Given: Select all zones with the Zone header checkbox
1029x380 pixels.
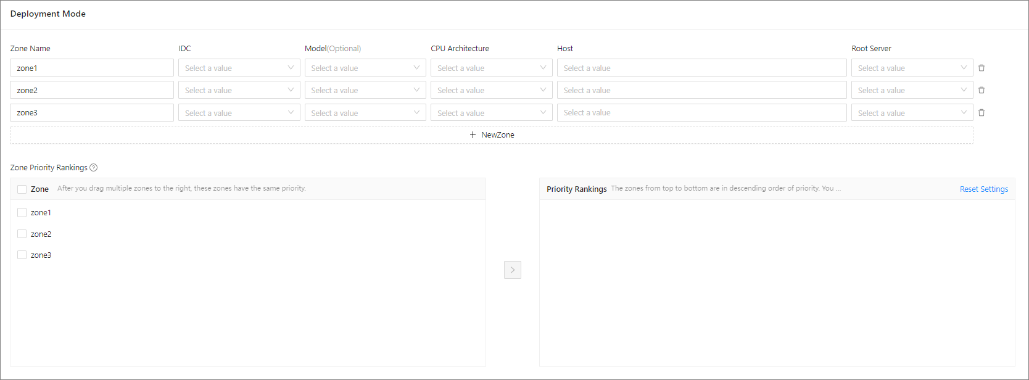Looking at the screenshot, I should (x=22, y=189).
